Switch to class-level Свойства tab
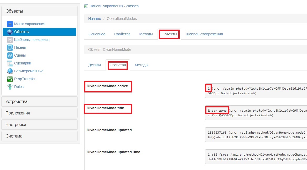 [122, 34]
